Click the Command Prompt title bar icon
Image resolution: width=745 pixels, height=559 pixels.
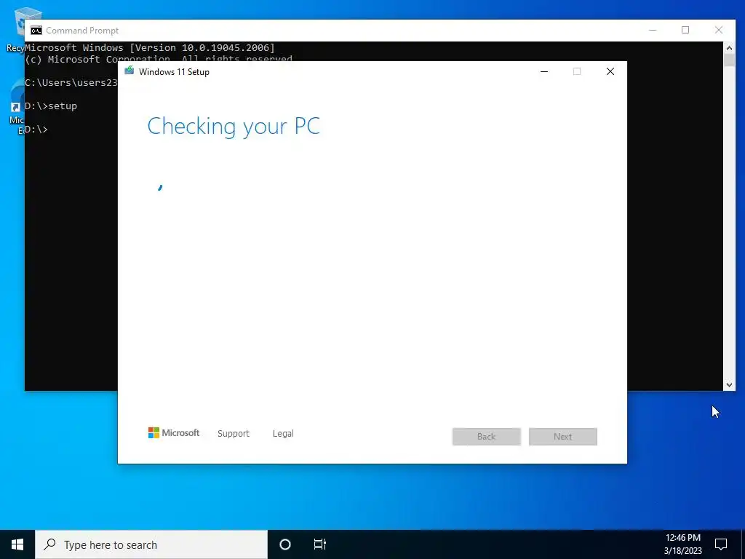[x=36, y=31]
